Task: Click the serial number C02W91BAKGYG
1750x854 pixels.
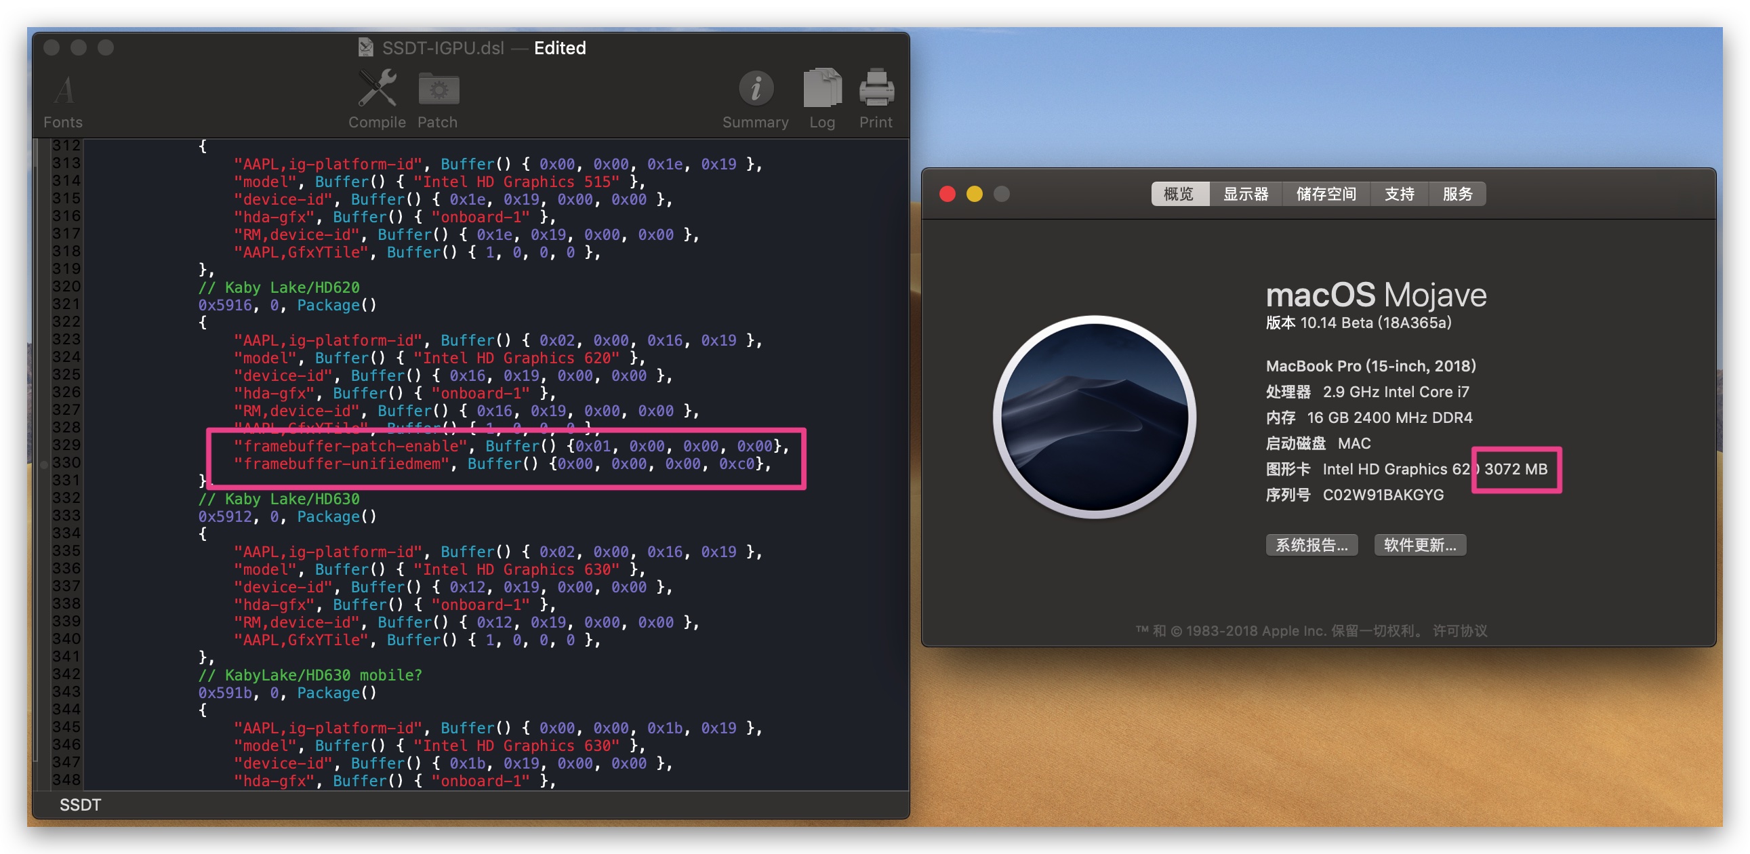Action: (1383, 495)
